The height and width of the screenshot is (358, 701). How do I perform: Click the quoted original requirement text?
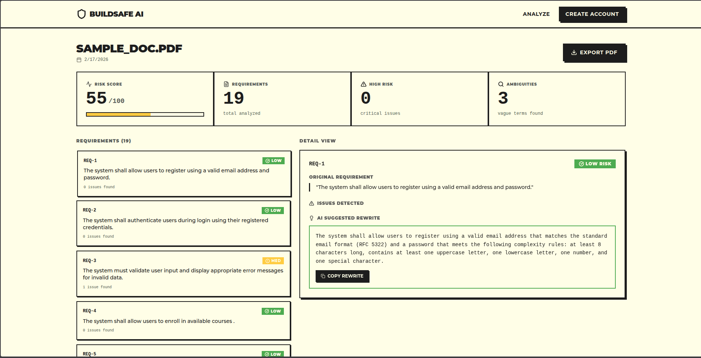point(425,187)
